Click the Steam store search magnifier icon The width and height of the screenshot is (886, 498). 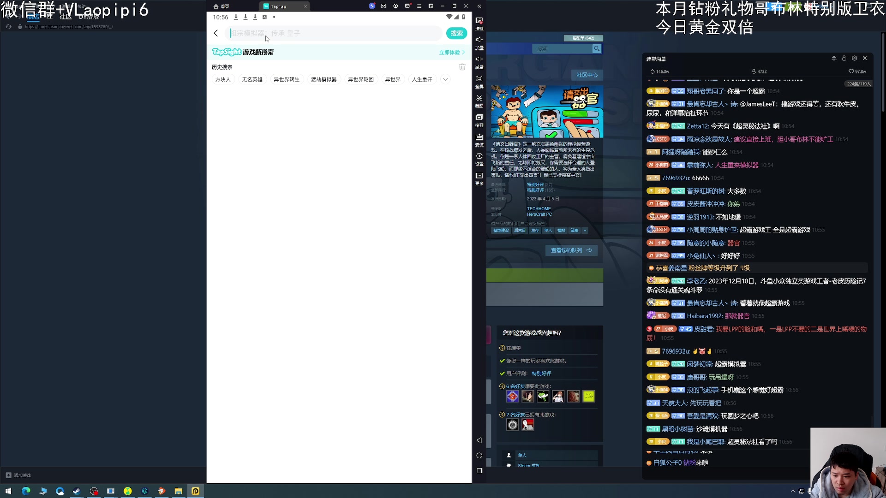tap(597, 48)
